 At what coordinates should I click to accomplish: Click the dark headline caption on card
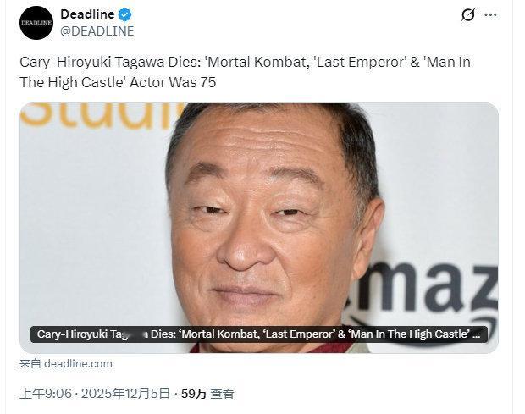click(259, 334)
